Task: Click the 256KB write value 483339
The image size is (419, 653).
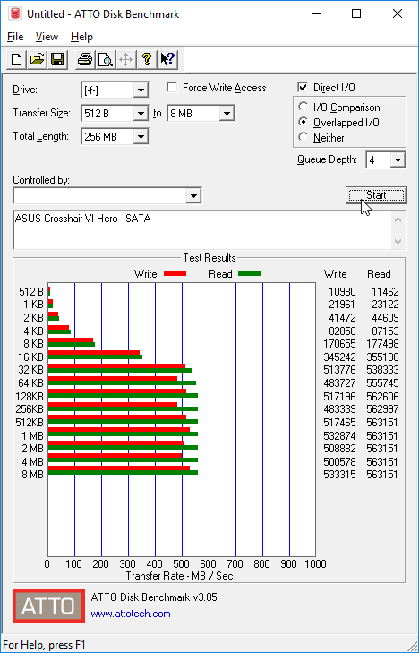Action: point(339,409)
